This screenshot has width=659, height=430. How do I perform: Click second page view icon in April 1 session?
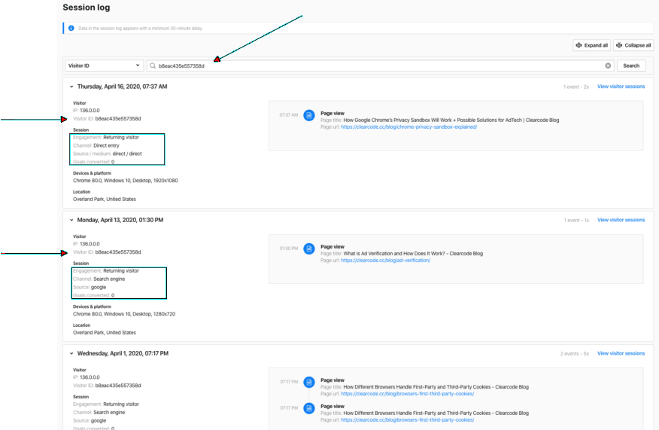pos(308,407)
